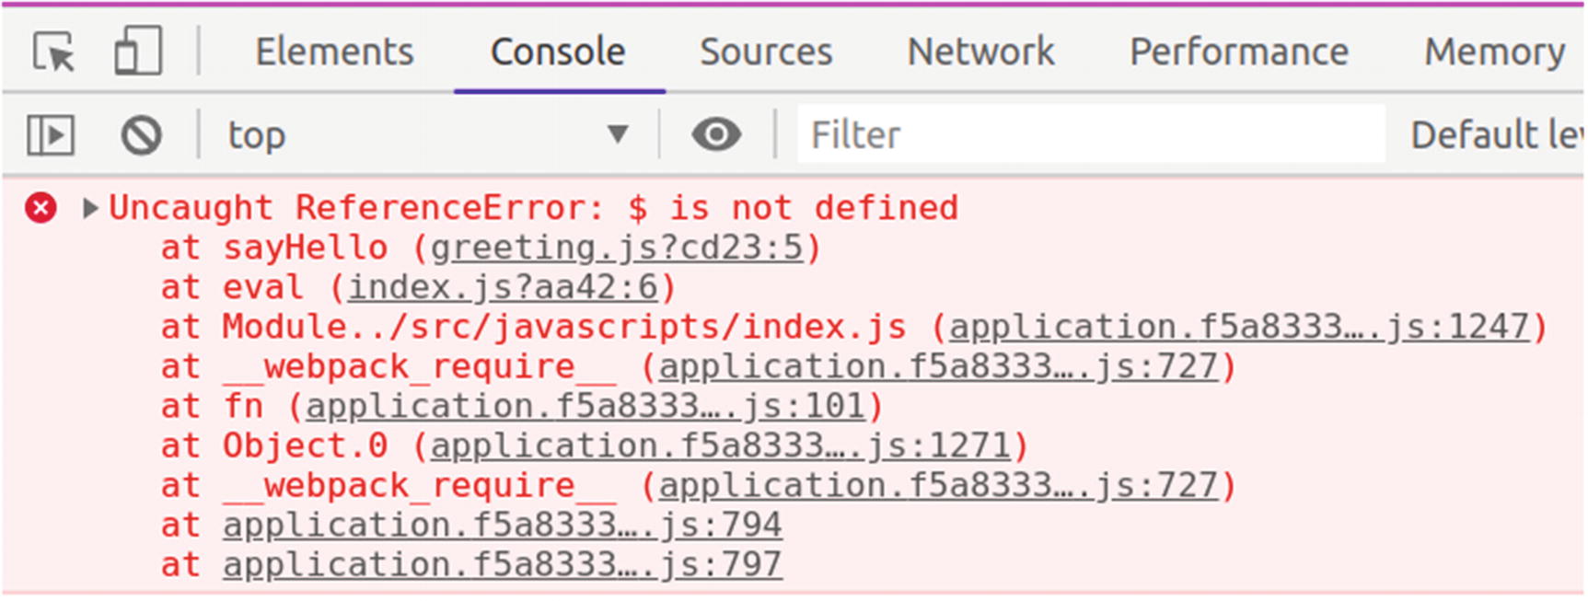Activate the inspect element picker icon

click(x=53, y=52)
